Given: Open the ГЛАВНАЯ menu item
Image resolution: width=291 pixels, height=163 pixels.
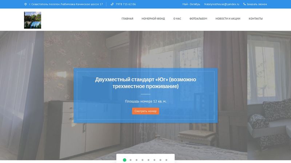Looking at the screenshot, I should pyautogui.click(x=127, y=19).
